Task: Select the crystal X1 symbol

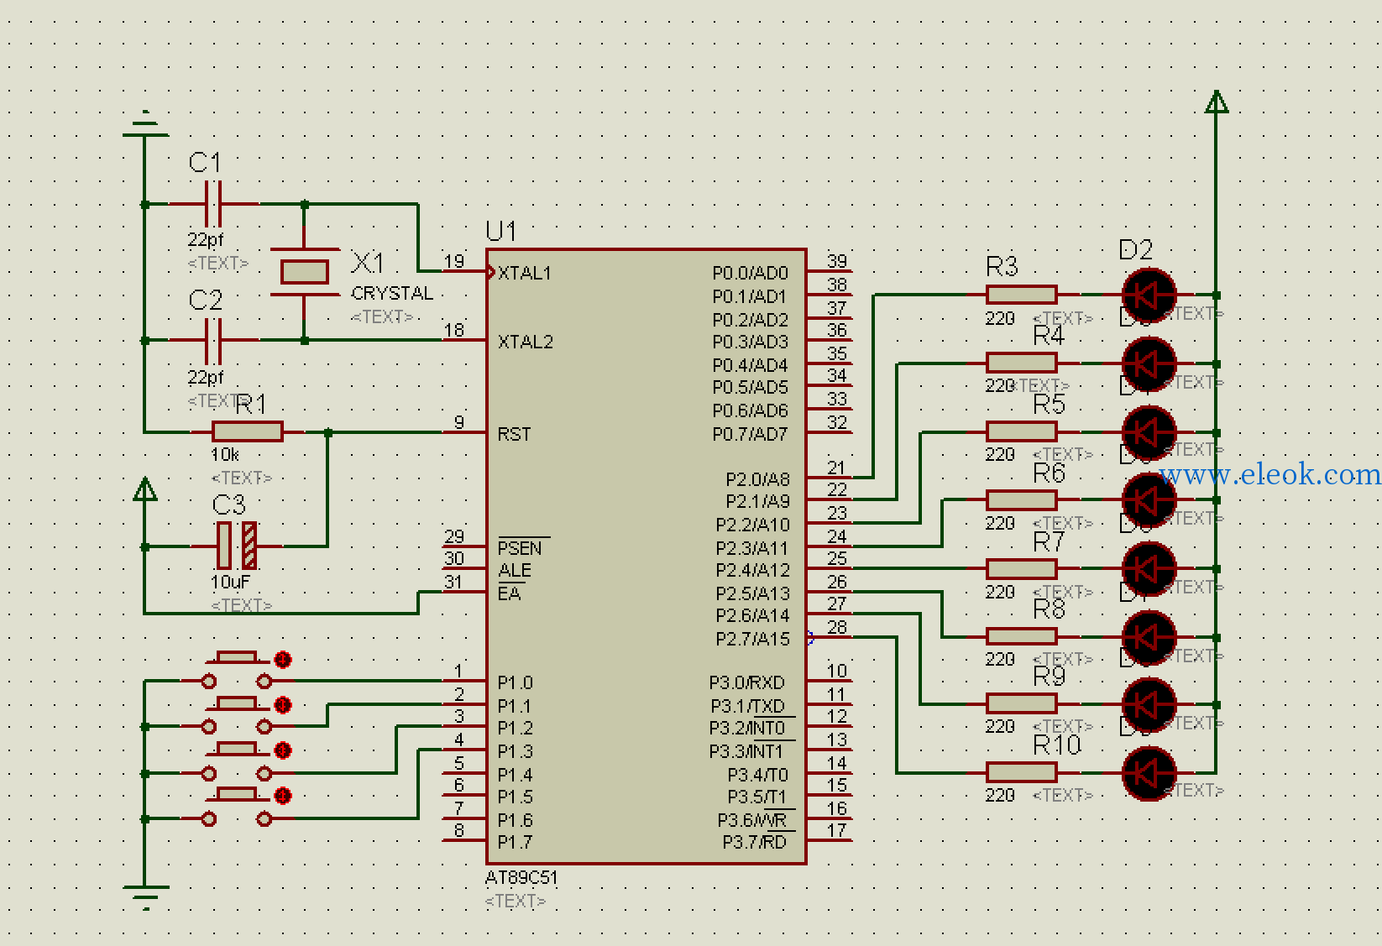Action: (305, 272)
